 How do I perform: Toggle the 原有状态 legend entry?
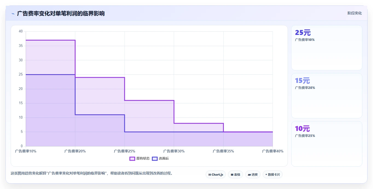pos(140,158)
